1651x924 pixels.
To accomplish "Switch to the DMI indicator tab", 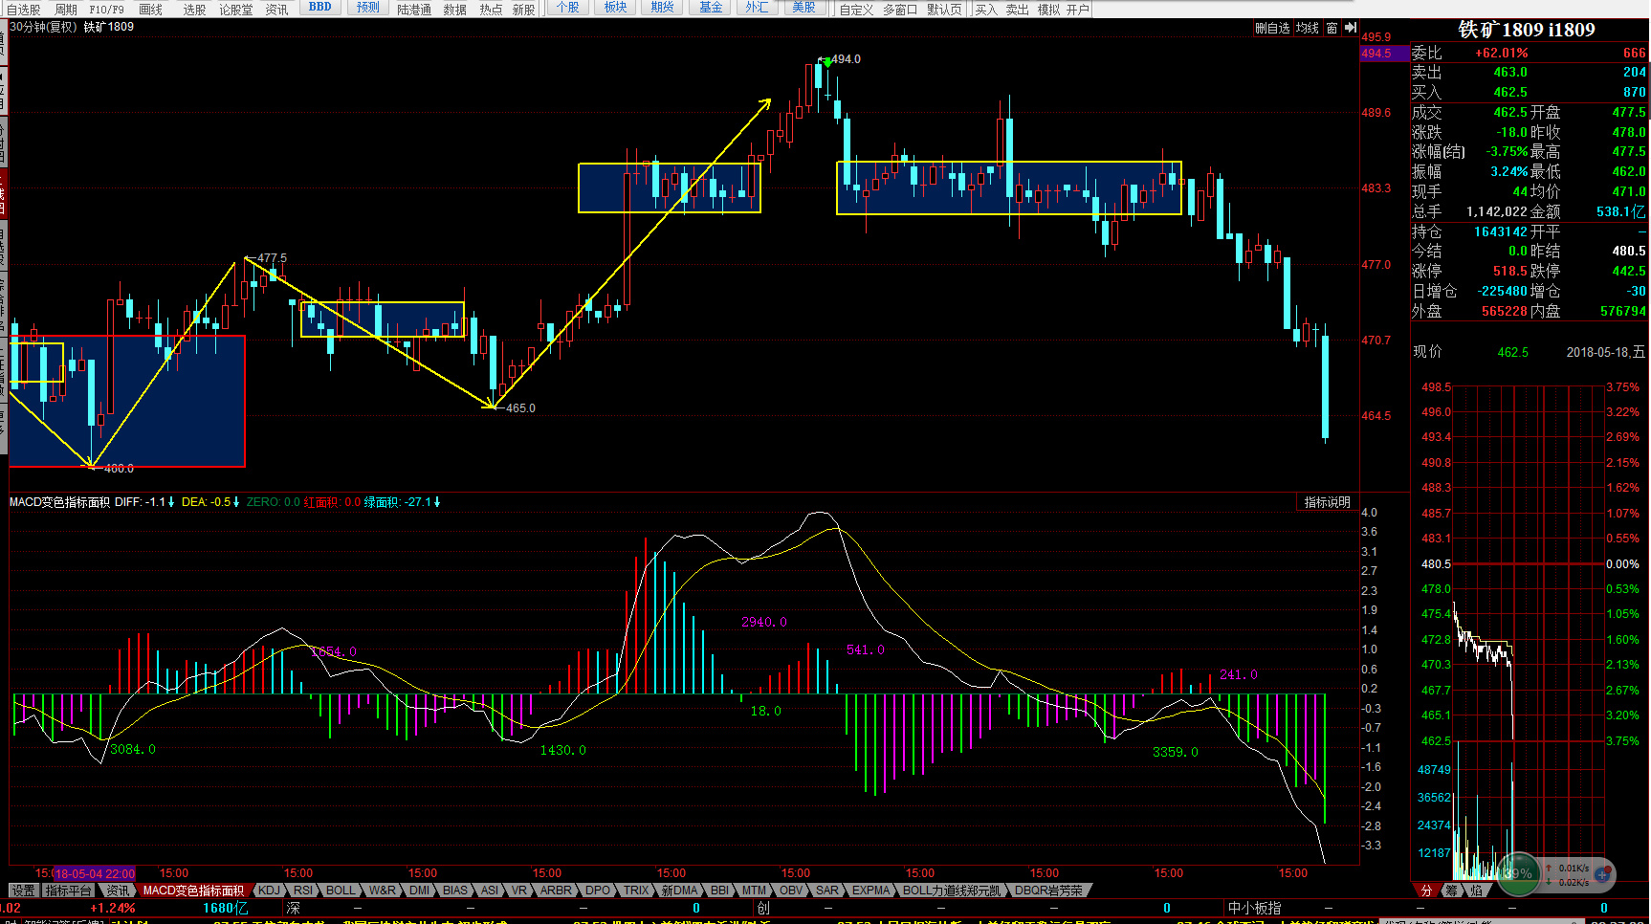I will coord(420,891).
